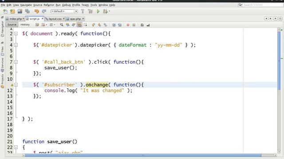
Task: Click the grayed Redo arrow icon
Action: point(44,11)
